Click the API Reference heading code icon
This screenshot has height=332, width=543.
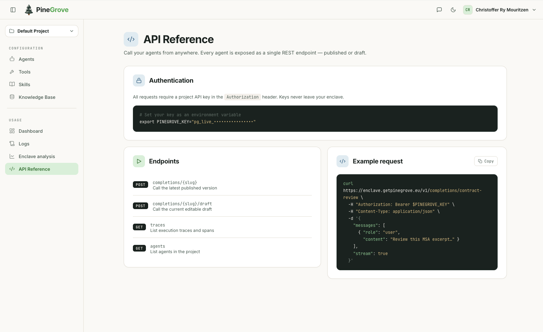(x=131, y=39)
